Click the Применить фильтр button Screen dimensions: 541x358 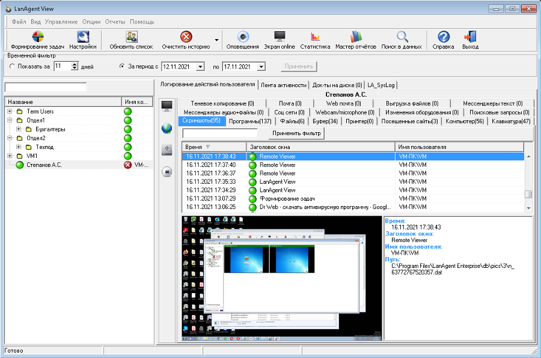coord(297,133)
